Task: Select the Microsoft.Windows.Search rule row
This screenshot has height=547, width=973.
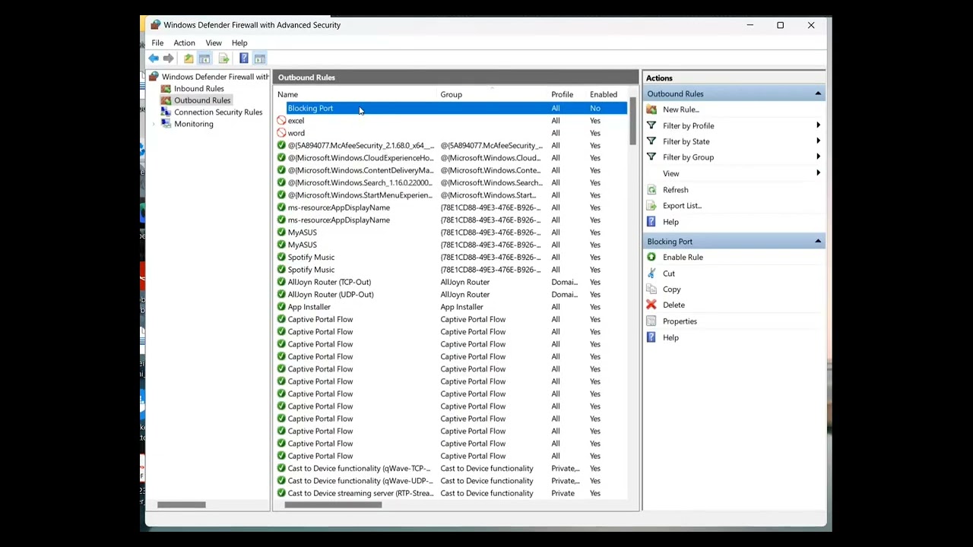Action: click(x=451, y=182)
